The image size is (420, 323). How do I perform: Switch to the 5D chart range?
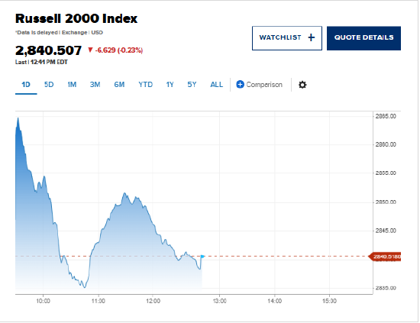click(x=49, y=85)
